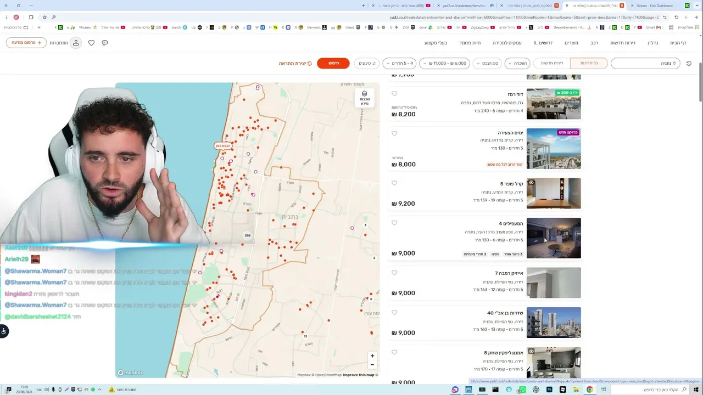
Task: Open the sketch bookmark
Action: [x=178, y=27]
